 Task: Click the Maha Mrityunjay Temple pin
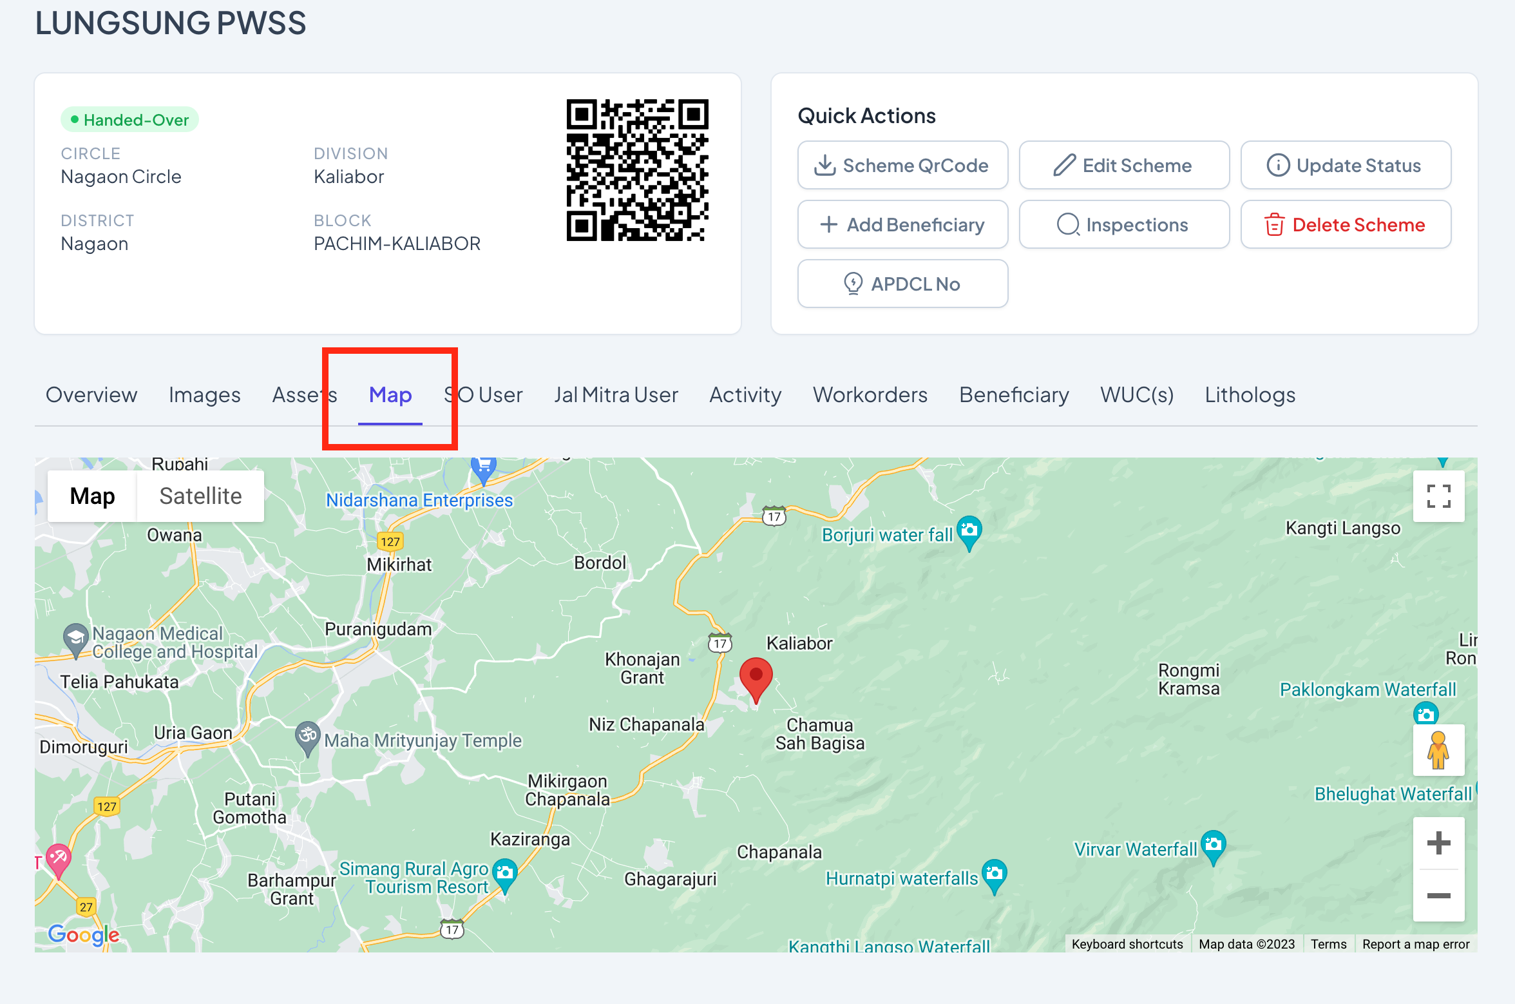point(308,738)
